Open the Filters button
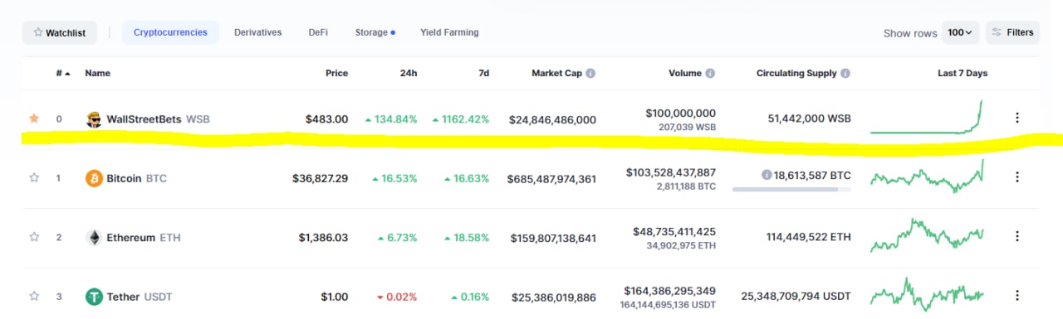Screen dimensions: 1063x319 (x=1013, y=33)
